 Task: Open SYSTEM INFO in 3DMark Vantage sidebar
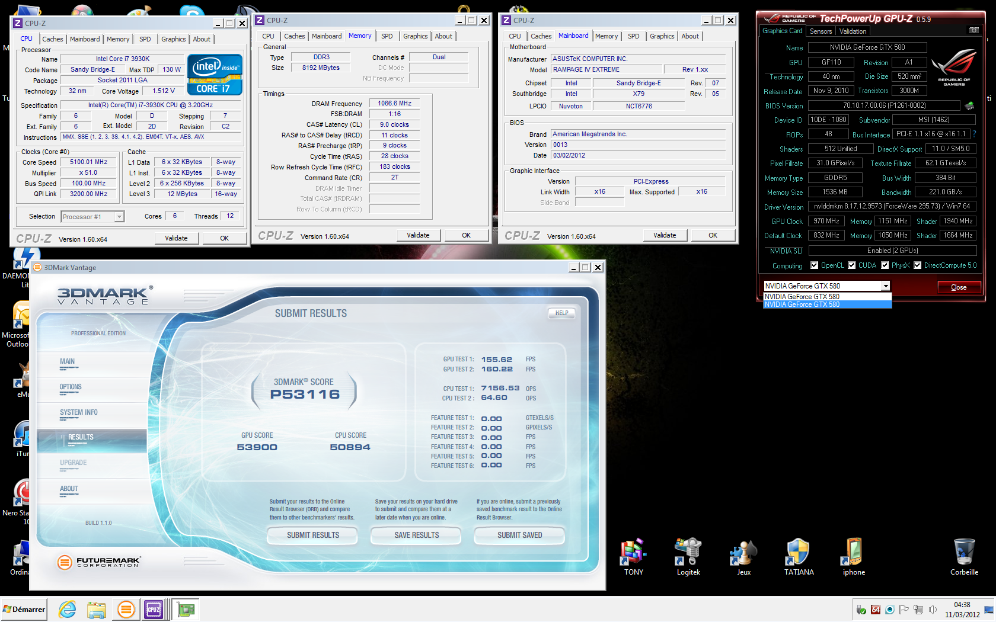tap(78, 413)
